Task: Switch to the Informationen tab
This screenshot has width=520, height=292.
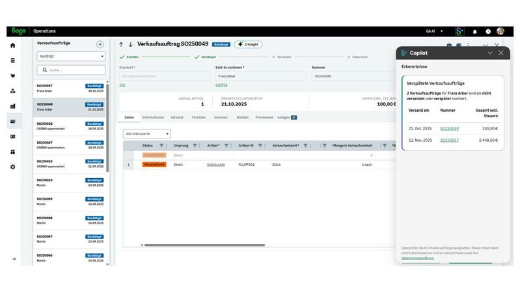Action: coord(153,117)
